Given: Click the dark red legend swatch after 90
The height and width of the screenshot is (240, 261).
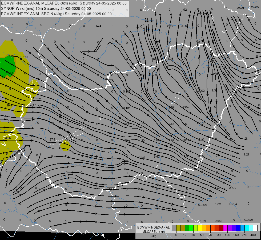Looking at the screenshot, I should [x=221, y=228].
